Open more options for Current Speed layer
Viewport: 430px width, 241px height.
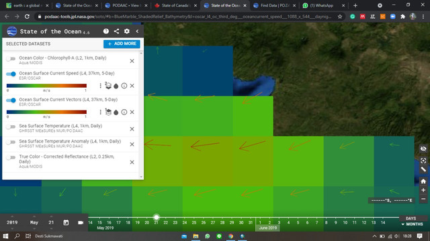(100, 86)
